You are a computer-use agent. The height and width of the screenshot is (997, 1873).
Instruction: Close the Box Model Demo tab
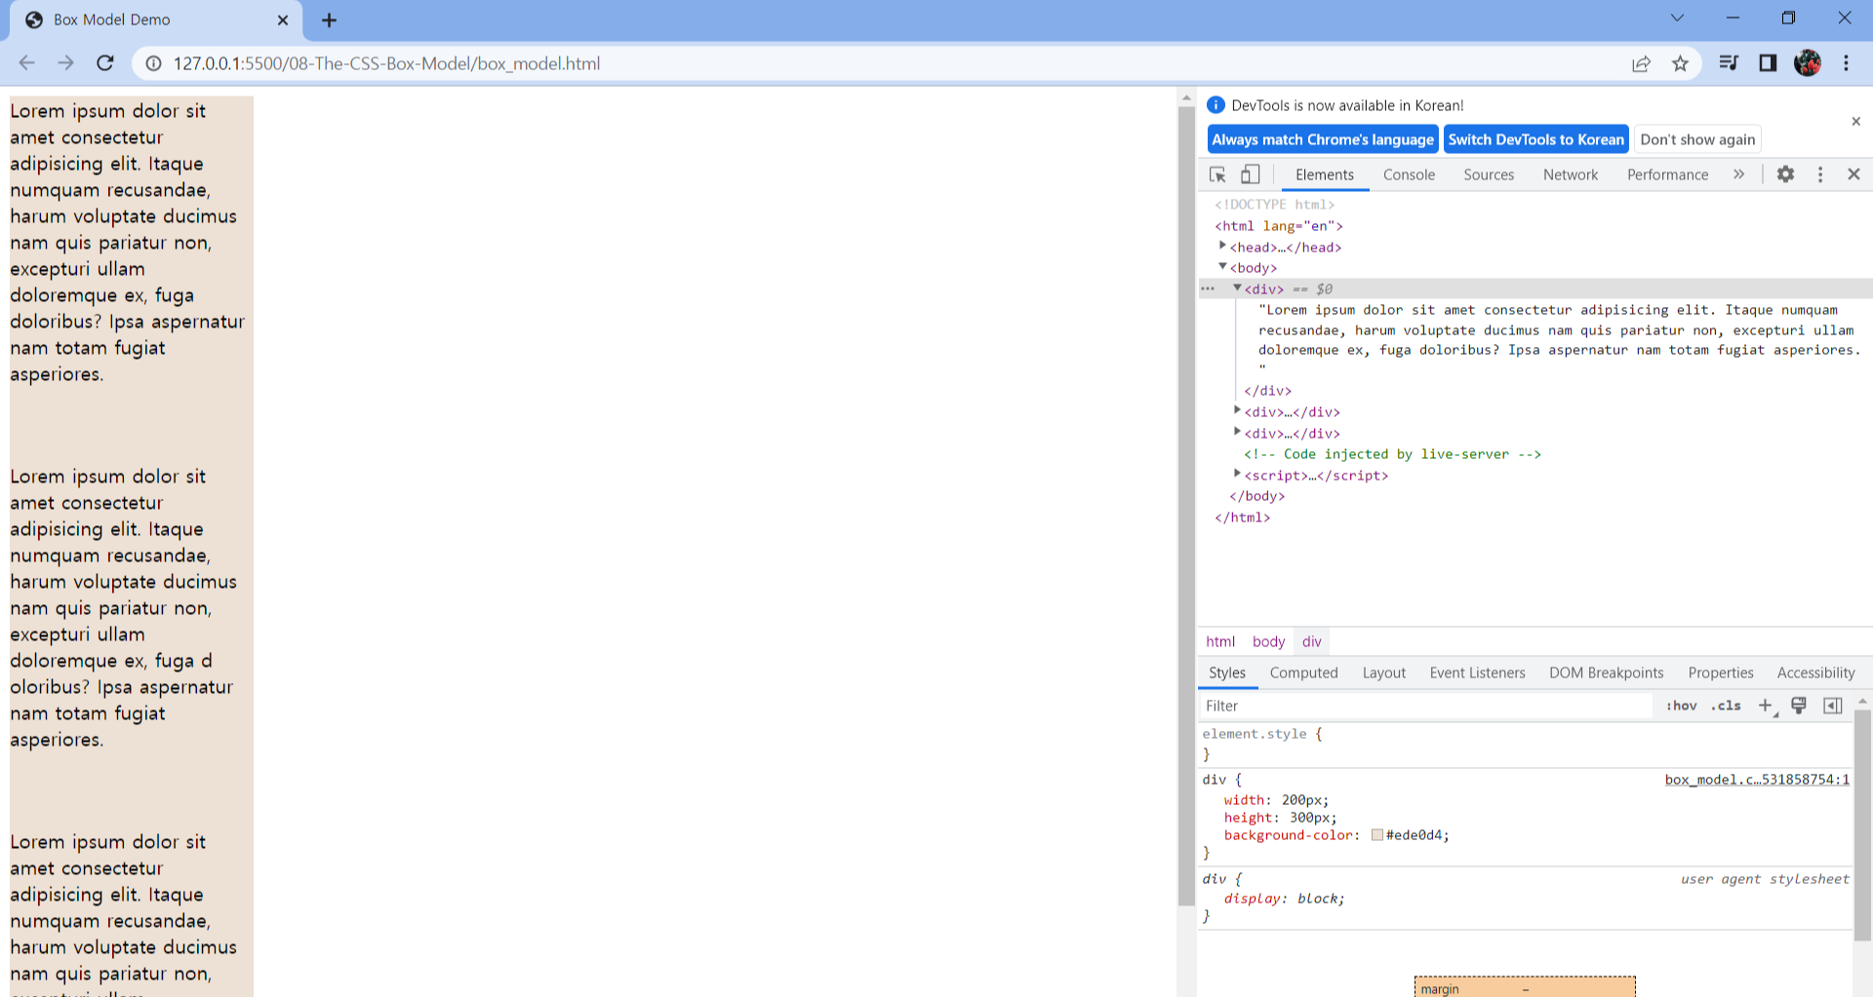pos(283,19)
